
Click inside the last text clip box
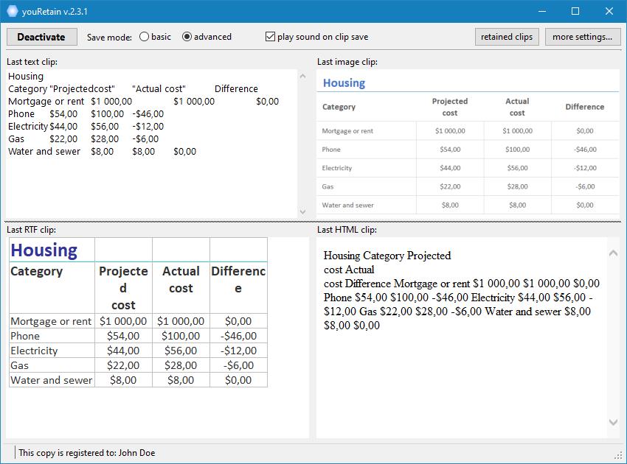(152, 144)
